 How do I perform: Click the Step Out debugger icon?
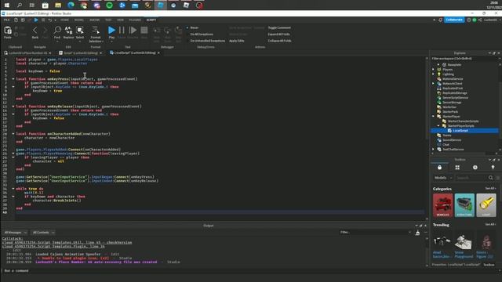(x=178, y=31)
